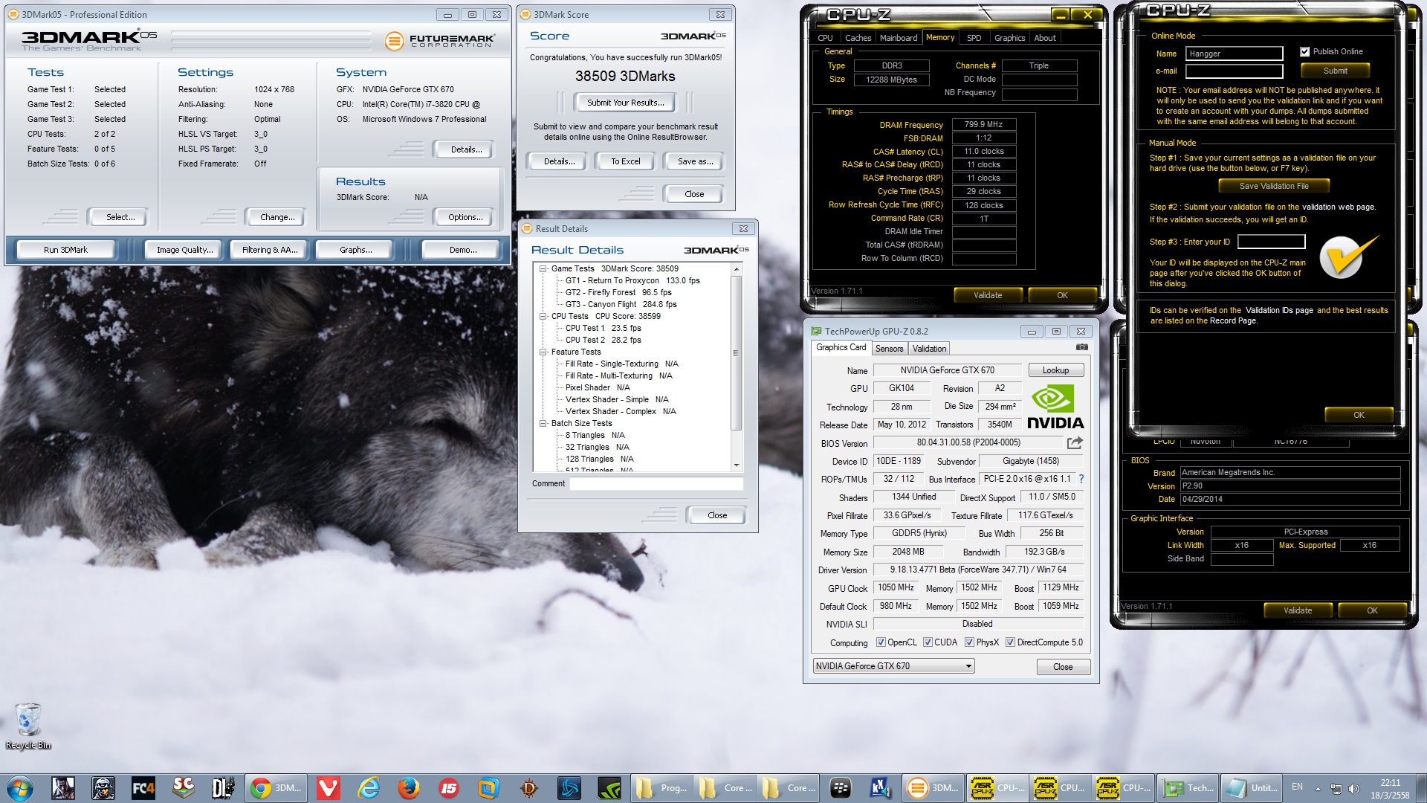1427x803 pixels.
Task: Click the Submit Your Results button
Action: 624,103
